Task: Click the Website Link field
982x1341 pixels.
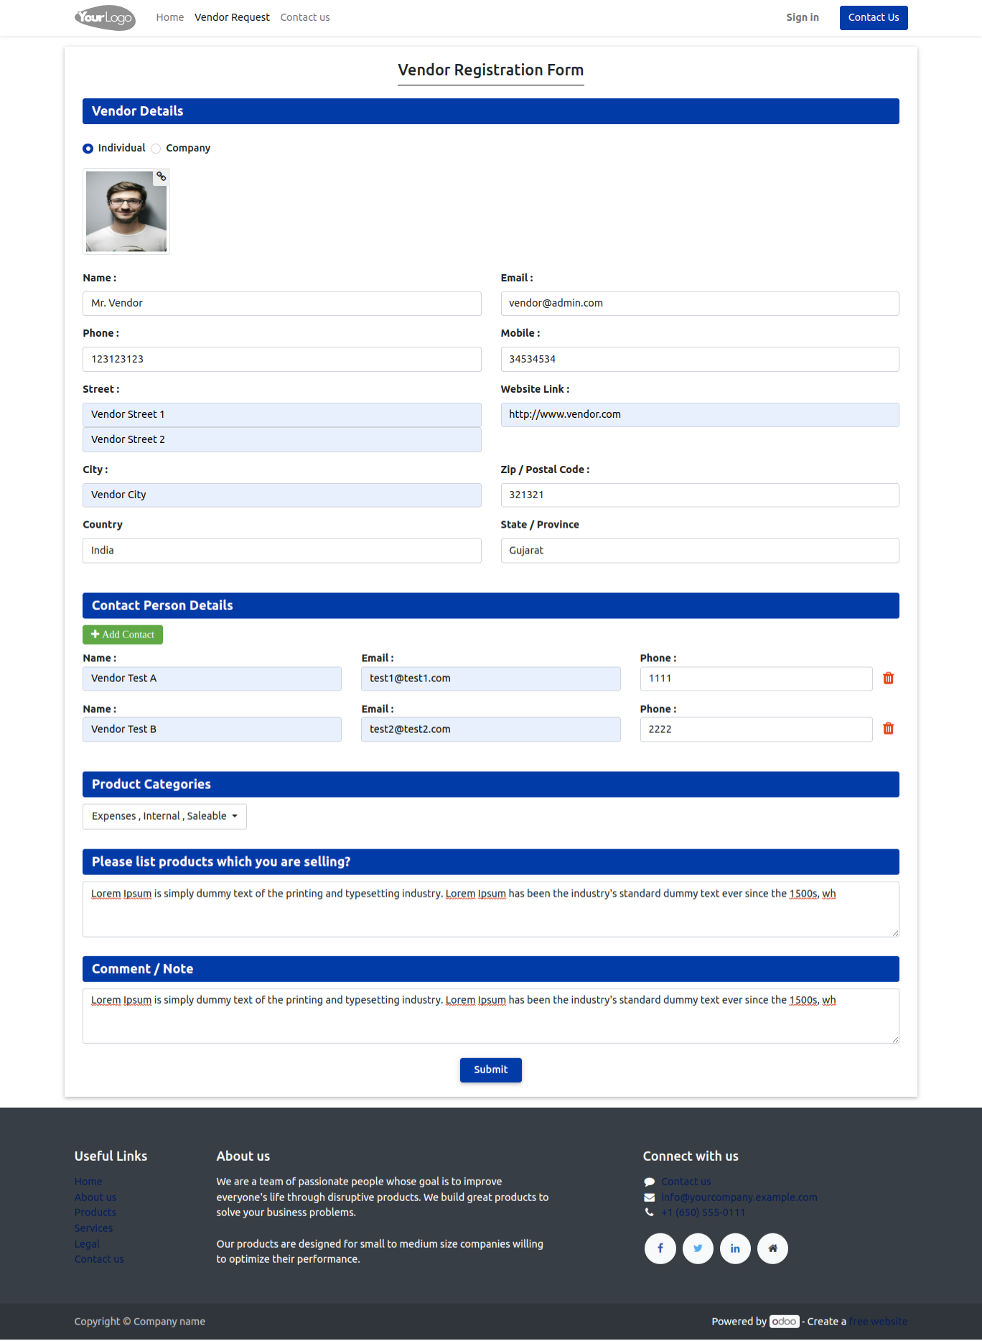Action: [x=700, y=415]
